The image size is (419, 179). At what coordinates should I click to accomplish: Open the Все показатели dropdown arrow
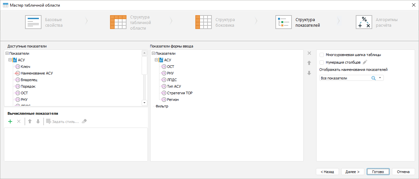pyautogui.click(x=380, y=78)
